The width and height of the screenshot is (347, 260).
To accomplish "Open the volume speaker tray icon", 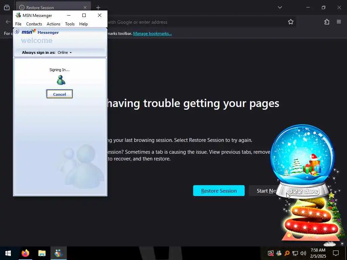I will point(303,253).
